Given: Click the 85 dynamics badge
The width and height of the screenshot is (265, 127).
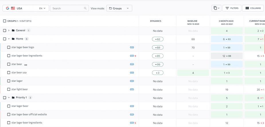Looking at the screenshot, I should coord(158,56).
